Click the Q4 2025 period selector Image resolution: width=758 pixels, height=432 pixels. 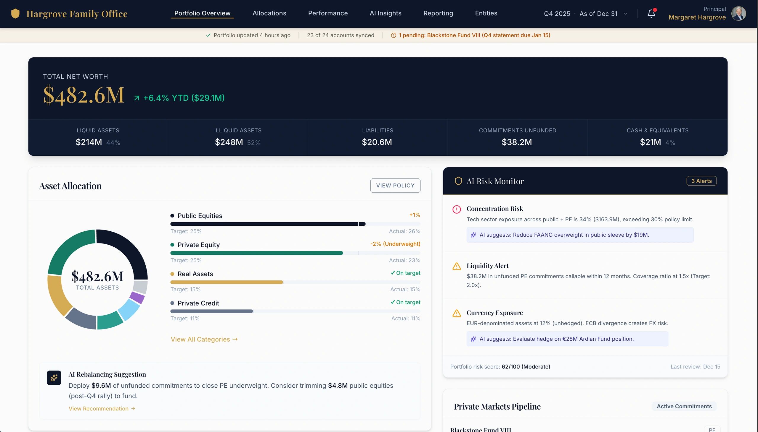(x=557, y=14)
